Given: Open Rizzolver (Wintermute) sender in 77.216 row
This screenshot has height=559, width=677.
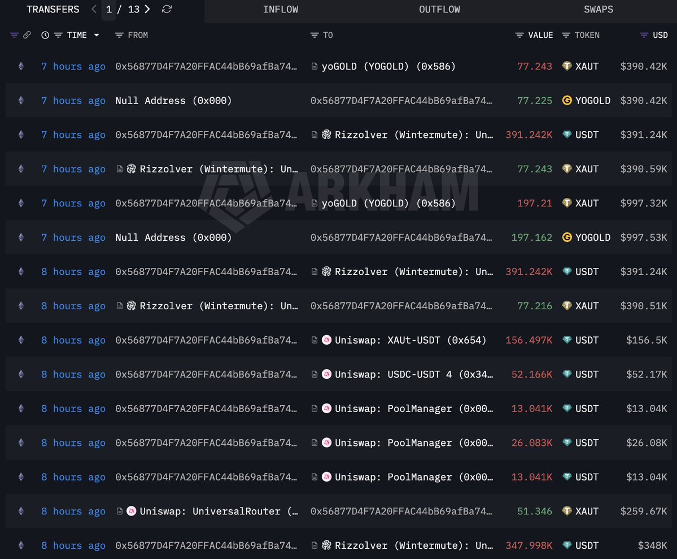Looking at the screenshot, I should pyautogui.click(x=219, y=306).
